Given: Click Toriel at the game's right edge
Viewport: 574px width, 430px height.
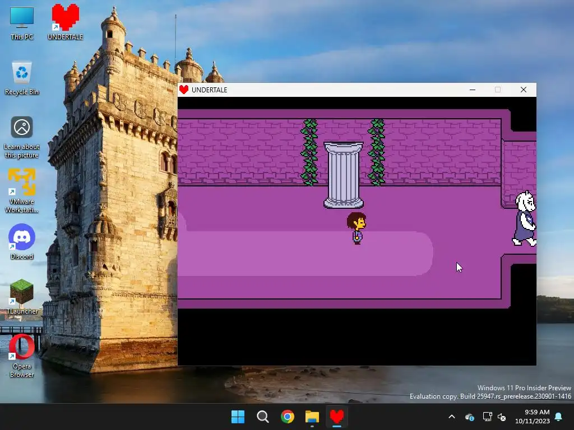Looking at the screenshot, I should 525,218.
